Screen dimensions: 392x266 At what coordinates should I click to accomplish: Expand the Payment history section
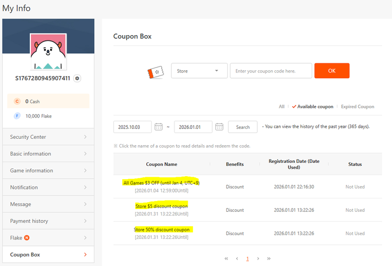(x=48, y=221)
